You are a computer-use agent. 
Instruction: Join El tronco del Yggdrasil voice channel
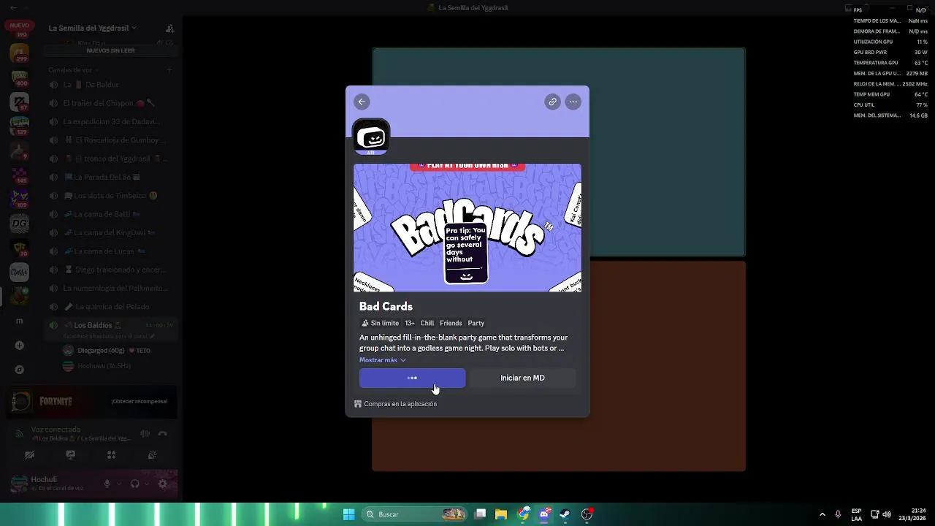110,159
